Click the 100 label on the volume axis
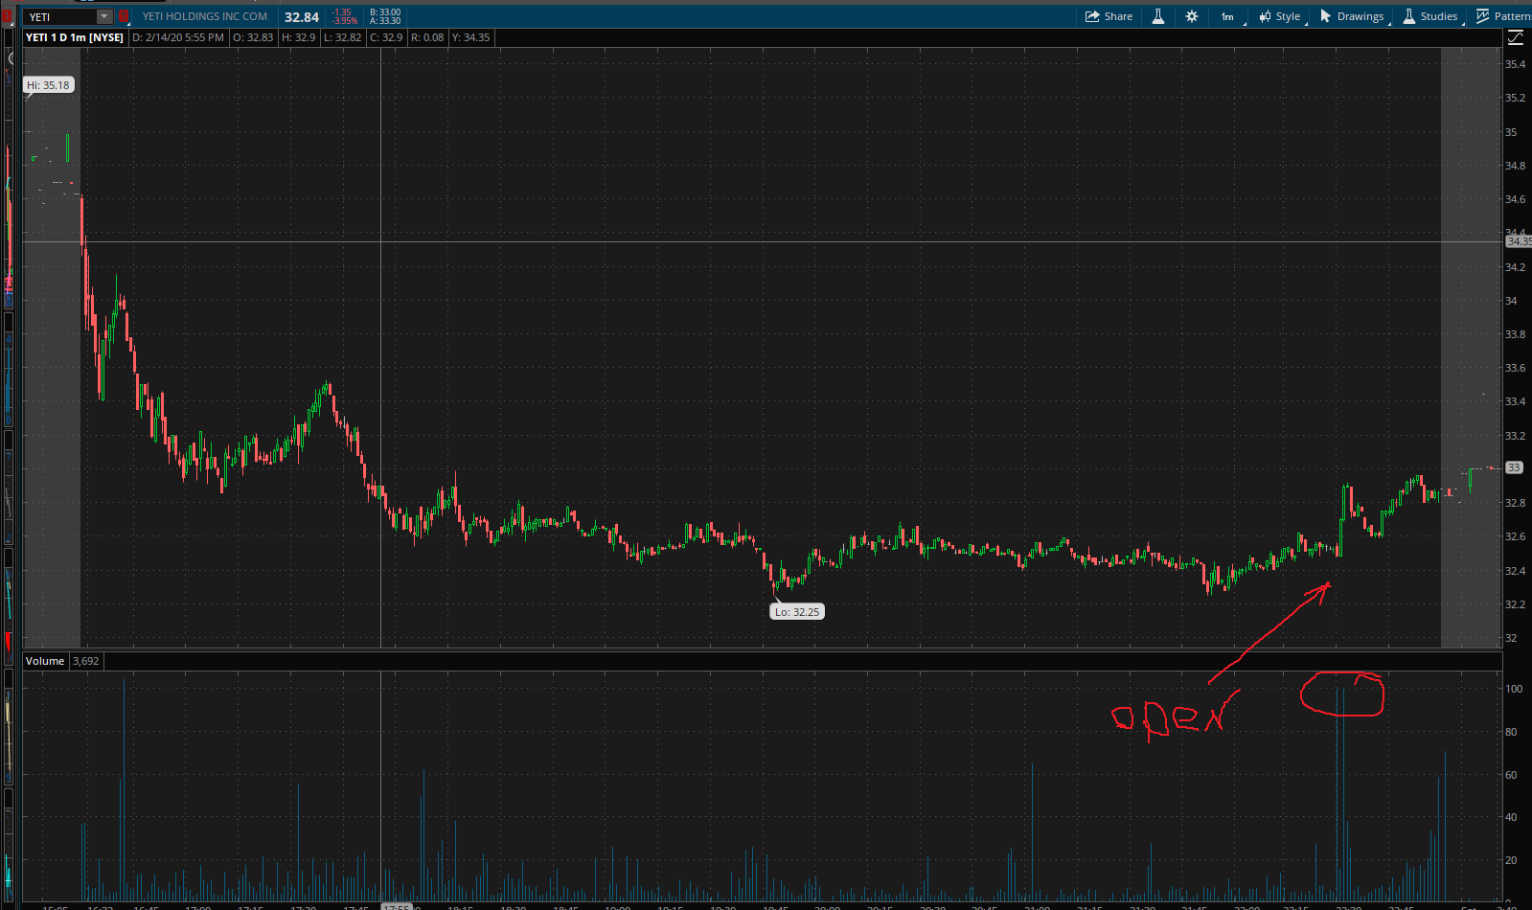The width and height of the screenshot is (1532, 910). click(1514, 689)
